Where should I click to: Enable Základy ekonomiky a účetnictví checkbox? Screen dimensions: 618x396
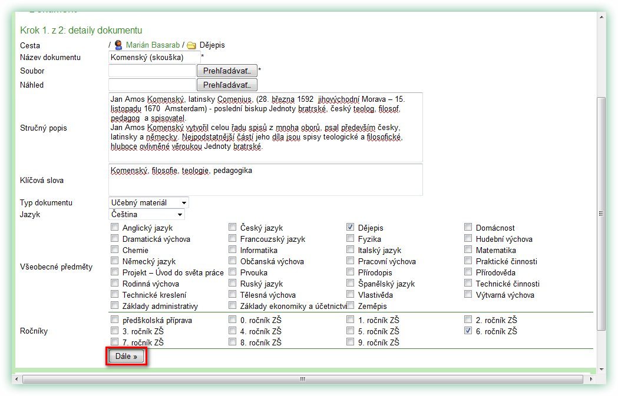tap(232, 305)
